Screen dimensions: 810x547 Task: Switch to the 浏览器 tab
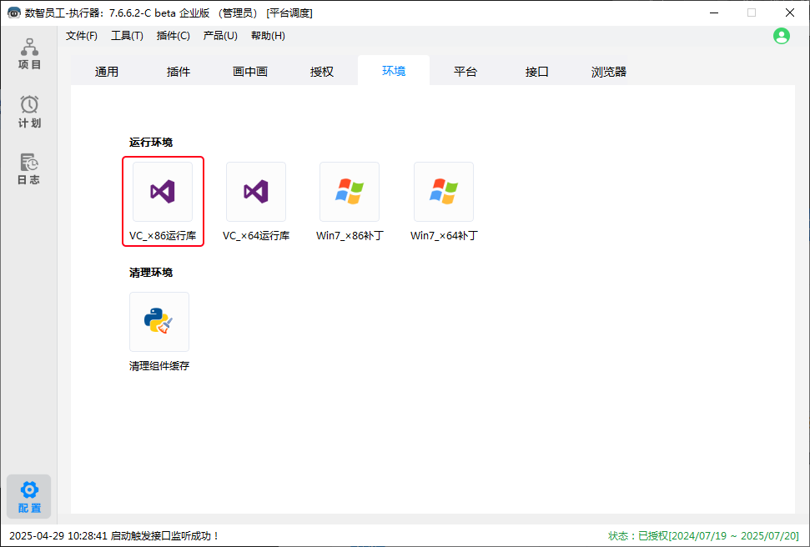(x=609, y=71)
